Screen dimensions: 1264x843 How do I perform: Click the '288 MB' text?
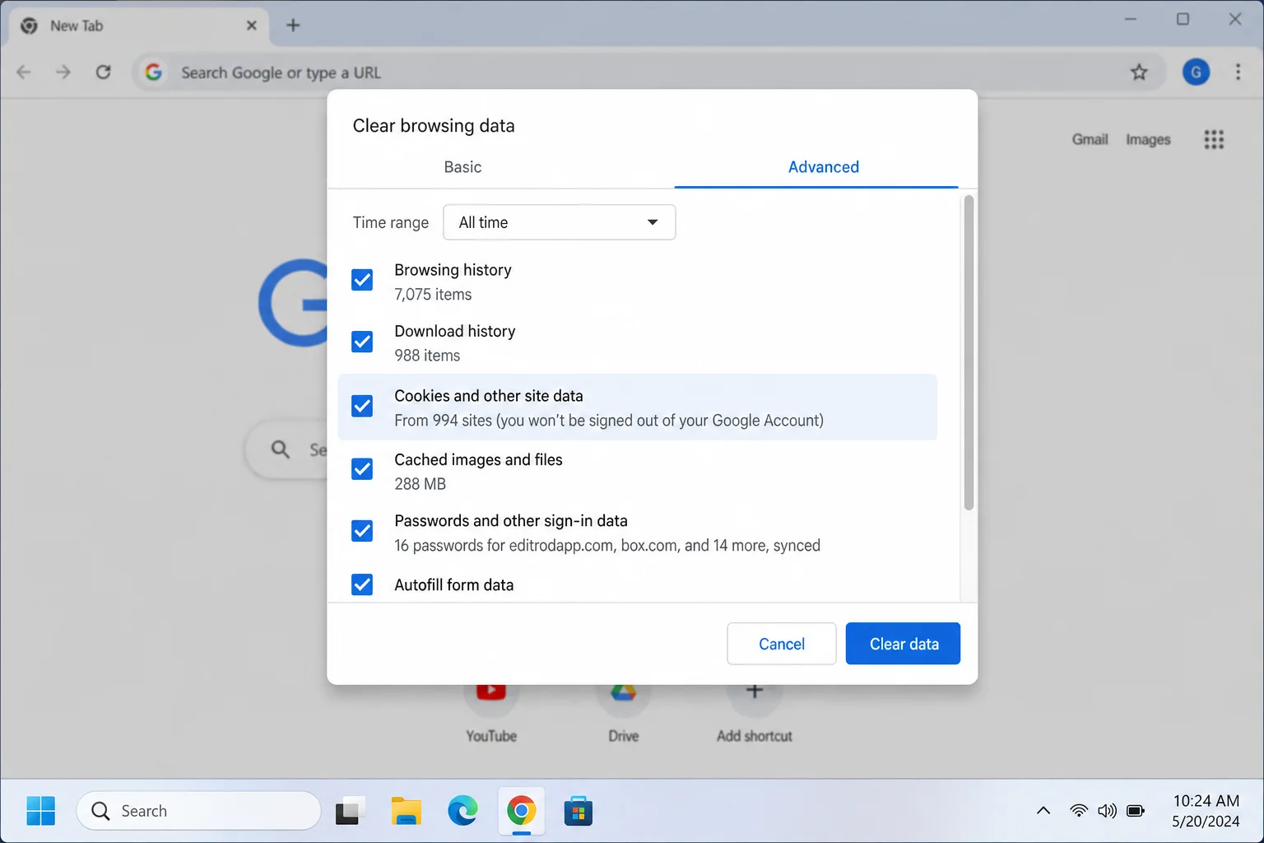[420, 484]
